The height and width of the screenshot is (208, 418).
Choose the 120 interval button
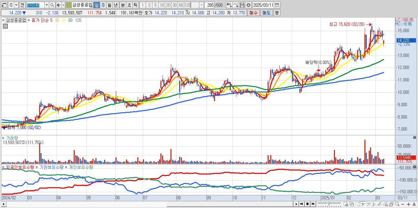click(188, 5)
